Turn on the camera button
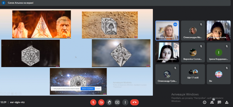Screen dimensions: 233x107 [x=101, y=102]
